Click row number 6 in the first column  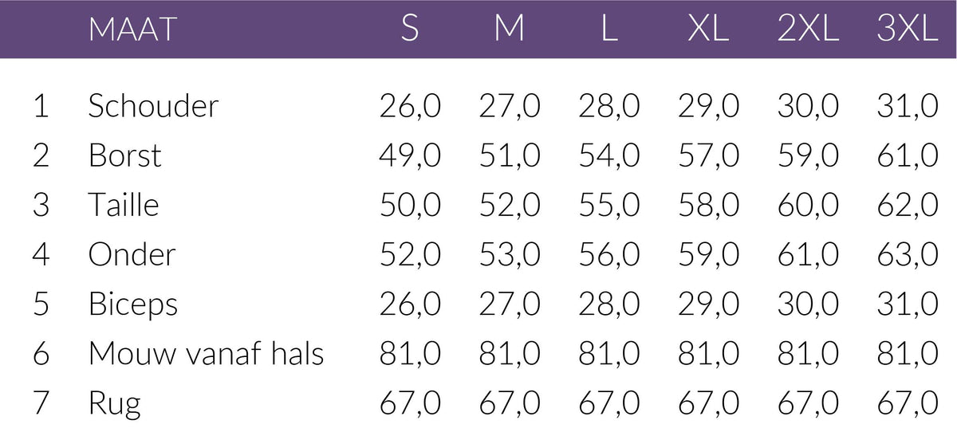(x=41, y=354)
